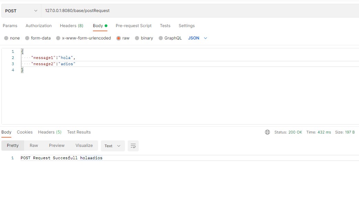Switch to the Params tab
Viewport: 359px width, 197px height.
[10, 26]
